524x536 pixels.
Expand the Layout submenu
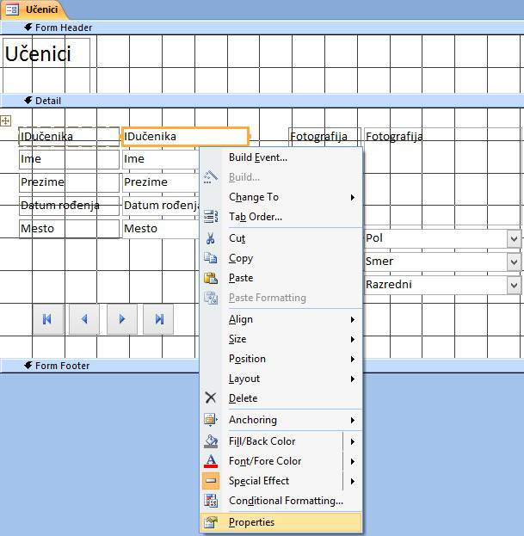click(352, 379)
